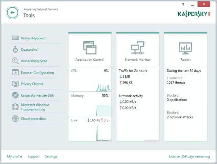Open Microsoft Windows Troubleshooting
Image resolution: width=217 pixels, height=164 pixels.
click(35, 107)
